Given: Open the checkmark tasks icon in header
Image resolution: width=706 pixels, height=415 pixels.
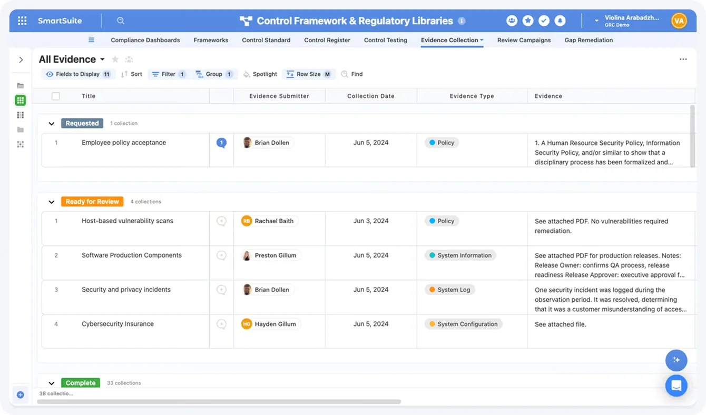Looking at the screenshot, I should coord(544,21).
